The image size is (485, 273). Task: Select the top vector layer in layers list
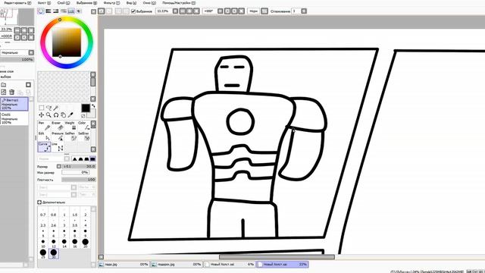tap(14, 104)
